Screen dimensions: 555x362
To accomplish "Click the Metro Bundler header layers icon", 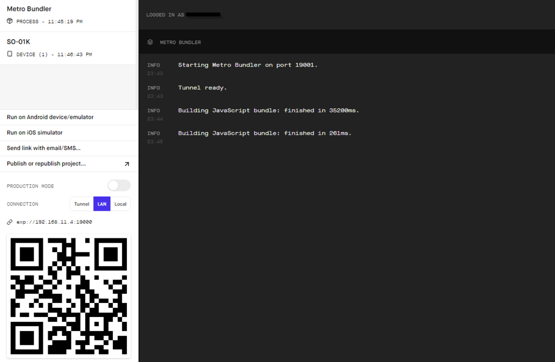I will [150, 42].
